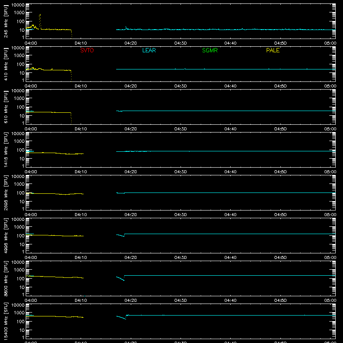Click the 04:40 time label under 4995 MHz panel

230,258
